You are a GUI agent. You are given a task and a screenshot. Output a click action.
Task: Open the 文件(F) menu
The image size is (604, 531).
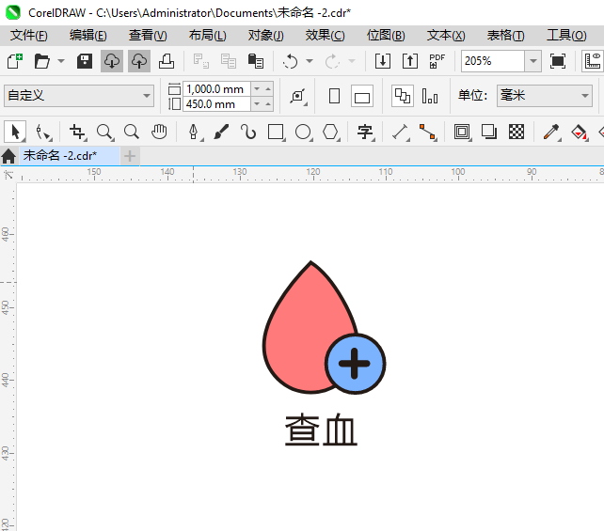pyautogui.click(x=29, y=36)
